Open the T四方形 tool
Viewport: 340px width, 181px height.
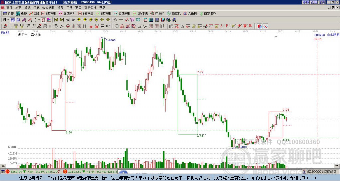tap(104, 13)
